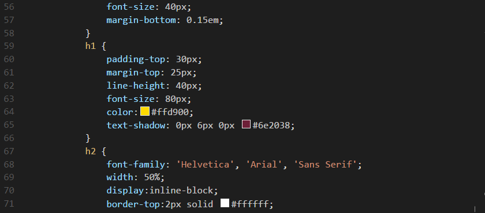Click closing brace on line 66
This screenshot has height=213, width=485.
(x=88, y=138)
